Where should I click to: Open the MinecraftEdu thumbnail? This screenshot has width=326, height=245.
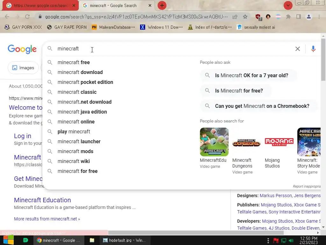(x=214, y=142)
